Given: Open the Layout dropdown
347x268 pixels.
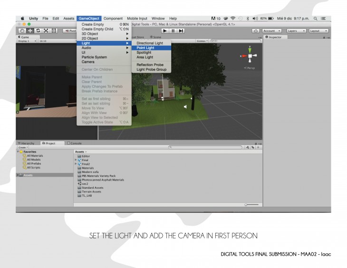Looking at the screenshot, I should click(x=318, y=30).
